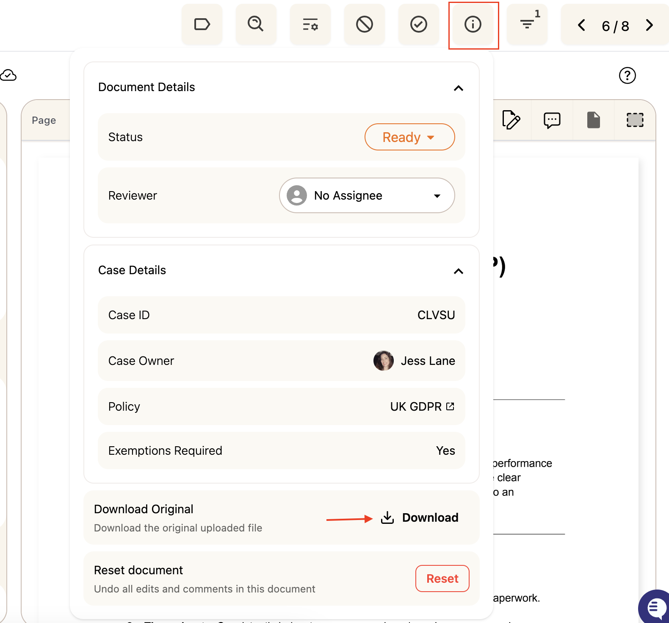The height and width of the screenshot is (623, 669).
Task: Collapse the Document Details section
Action: (459, 88)
